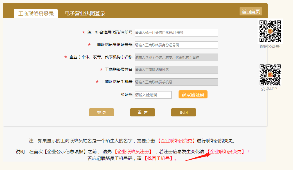The width and height of the screenshot is (293, 170).
Task: Switch to 电子营业执照登录 tab
Action: (85, 13)
